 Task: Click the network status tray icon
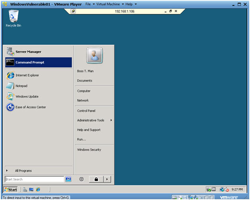pos(222,190)
